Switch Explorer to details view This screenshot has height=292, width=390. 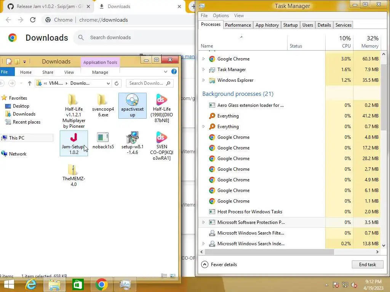click(x=164, y=276)
